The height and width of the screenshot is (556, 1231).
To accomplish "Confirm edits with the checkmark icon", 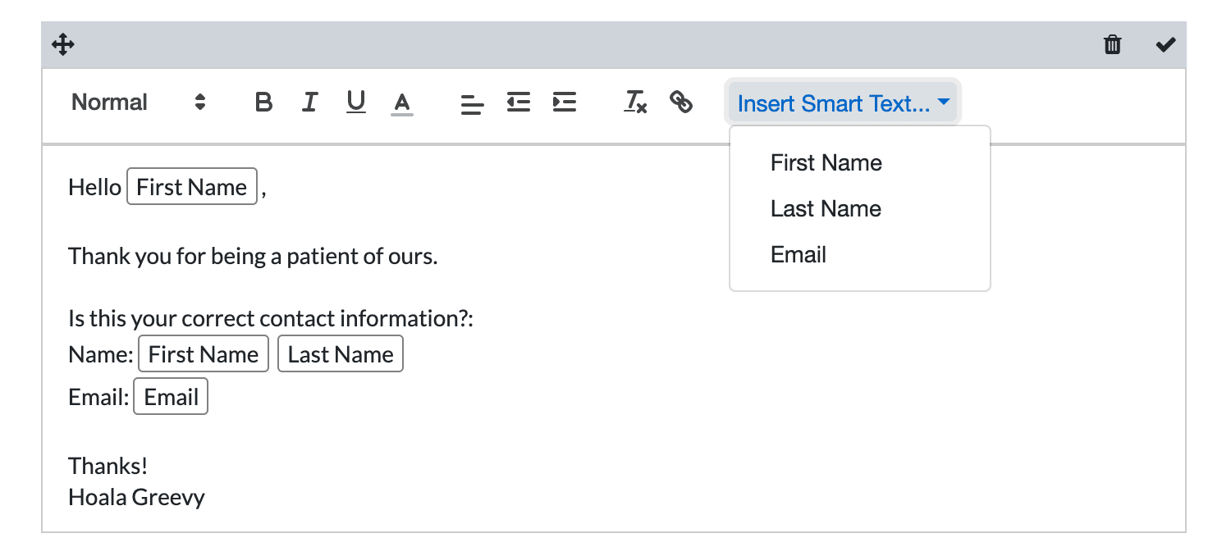I will [1165, 44].
